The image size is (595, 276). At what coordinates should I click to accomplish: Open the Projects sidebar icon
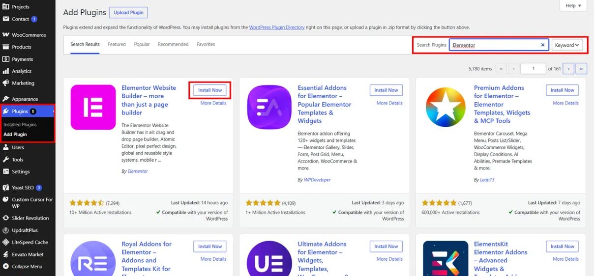tap(6, 7)
